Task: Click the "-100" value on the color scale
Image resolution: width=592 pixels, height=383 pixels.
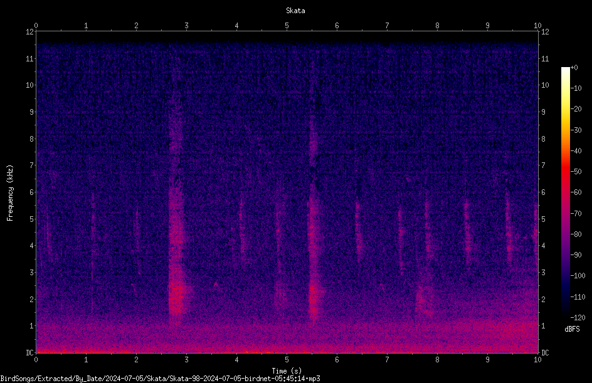Action: (x=578, y=276)
